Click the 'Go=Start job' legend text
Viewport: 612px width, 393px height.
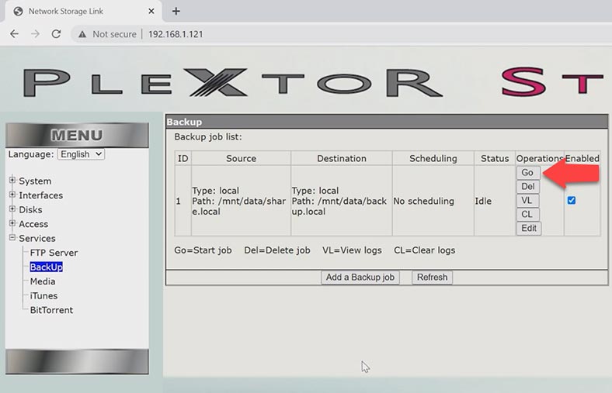[203, 250]
